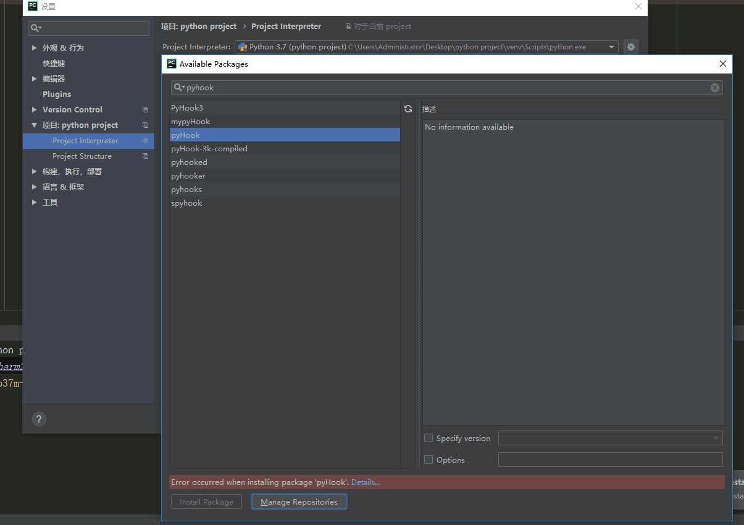Click 项目: python project breadcrumb
This screenshot has height=525, width=744.
(199, 27)
